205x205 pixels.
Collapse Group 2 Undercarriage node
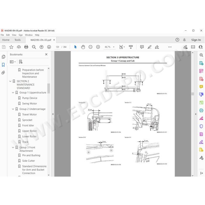(13, 109)
